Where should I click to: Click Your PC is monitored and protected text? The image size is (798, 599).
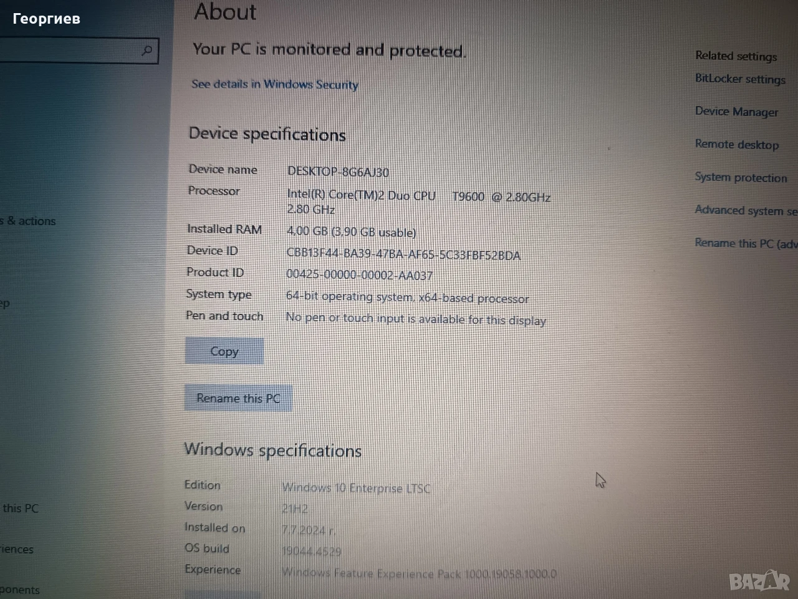[x=329, y=50]
